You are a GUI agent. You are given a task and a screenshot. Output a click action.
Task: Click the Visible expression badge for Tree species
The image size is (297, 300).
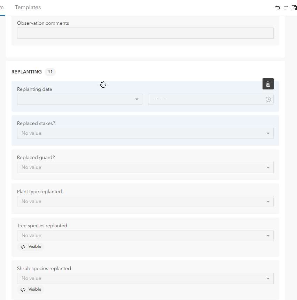(x=34, y=247)
